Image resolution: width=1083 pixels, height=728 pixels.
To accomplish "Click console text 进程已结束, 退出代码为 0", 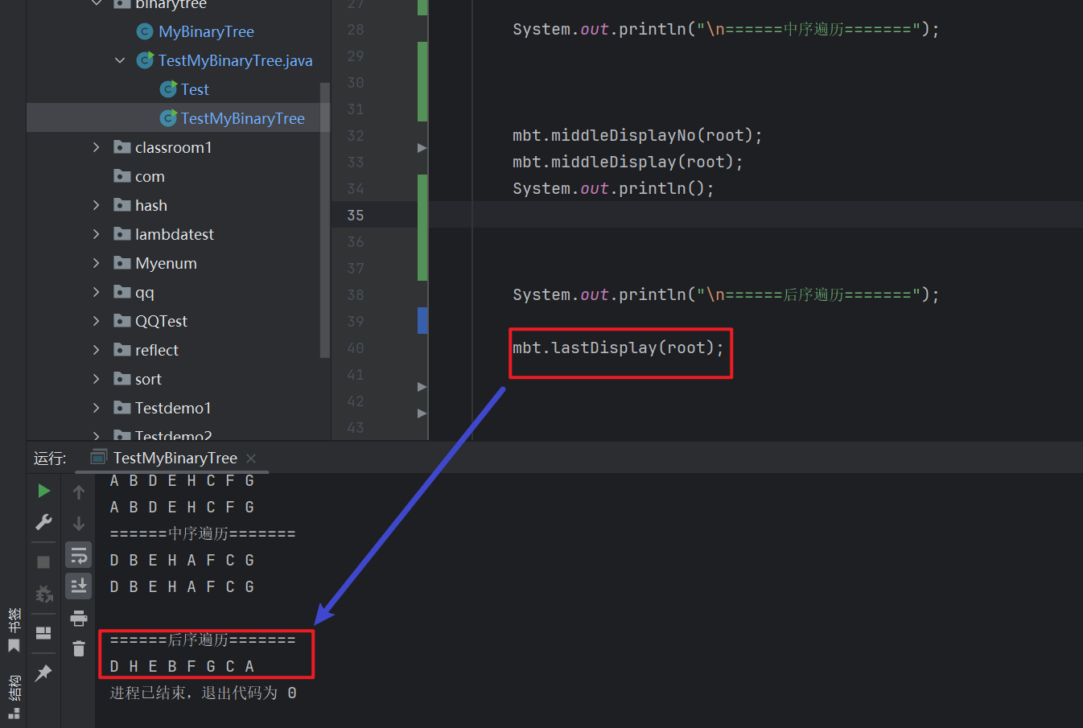I will coord(203,693).
